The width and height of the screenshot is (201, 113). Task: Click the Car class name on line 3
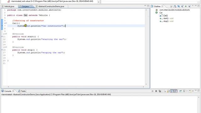[x=25, y=15]
